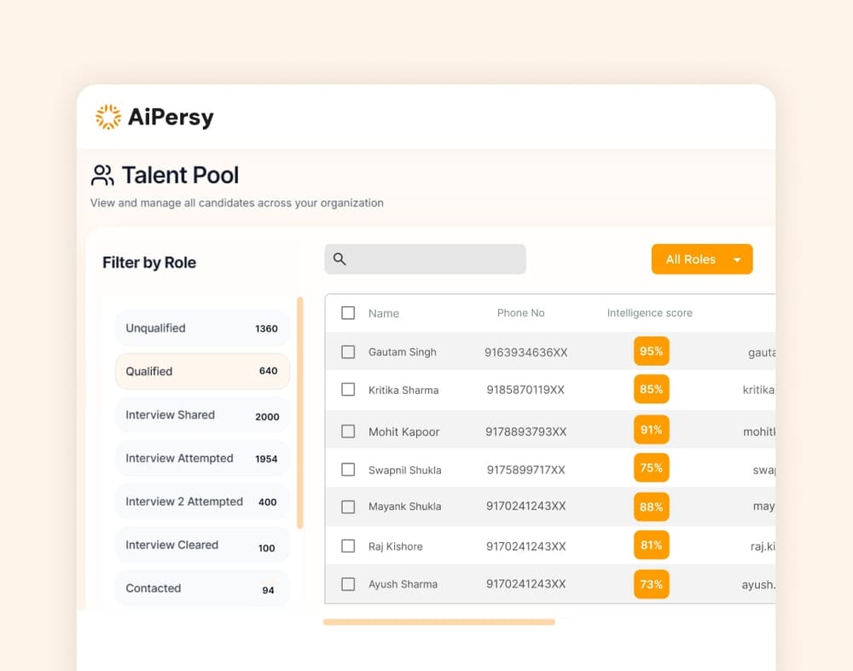Select the Mayank Shukla row checkbox
Image resolution: width=853 pixels, height=671 pixels.
click(x=348, y=506)
